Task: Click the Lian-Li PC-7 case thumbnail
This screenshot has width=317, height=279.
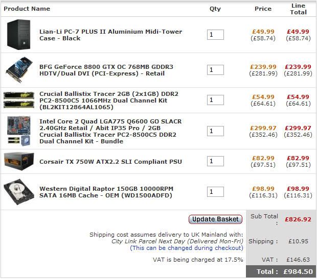Action: [19, 35]
